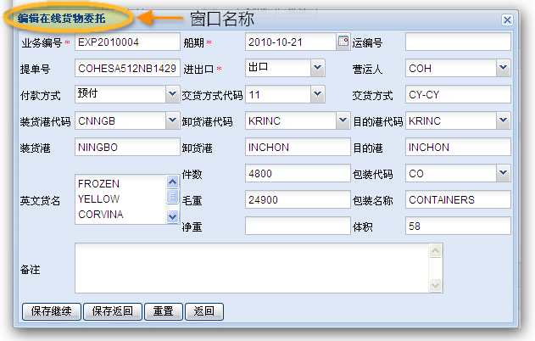
Task: Click the 英文货名 scrollbar thumb
Action: click(173, 197)
